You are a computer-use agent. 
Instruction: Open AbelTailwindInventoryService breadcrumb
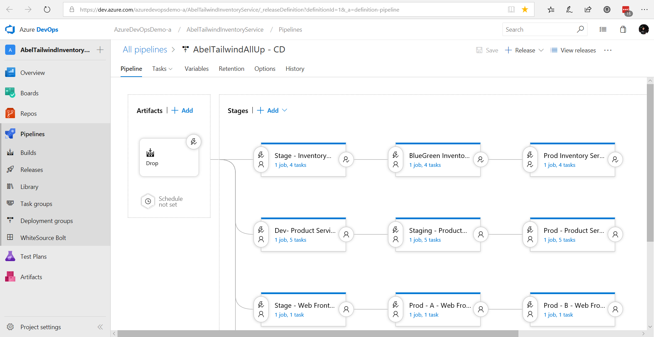(225, 30)
